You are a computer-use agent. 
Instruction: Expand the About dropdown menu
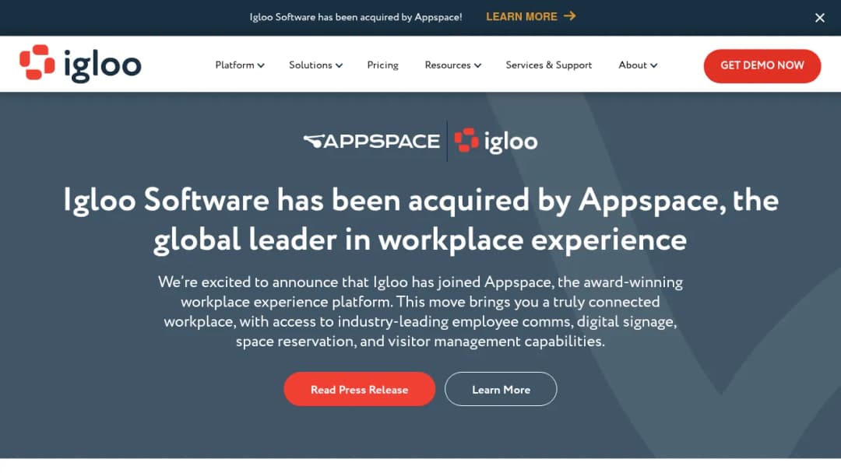(638, 65)
